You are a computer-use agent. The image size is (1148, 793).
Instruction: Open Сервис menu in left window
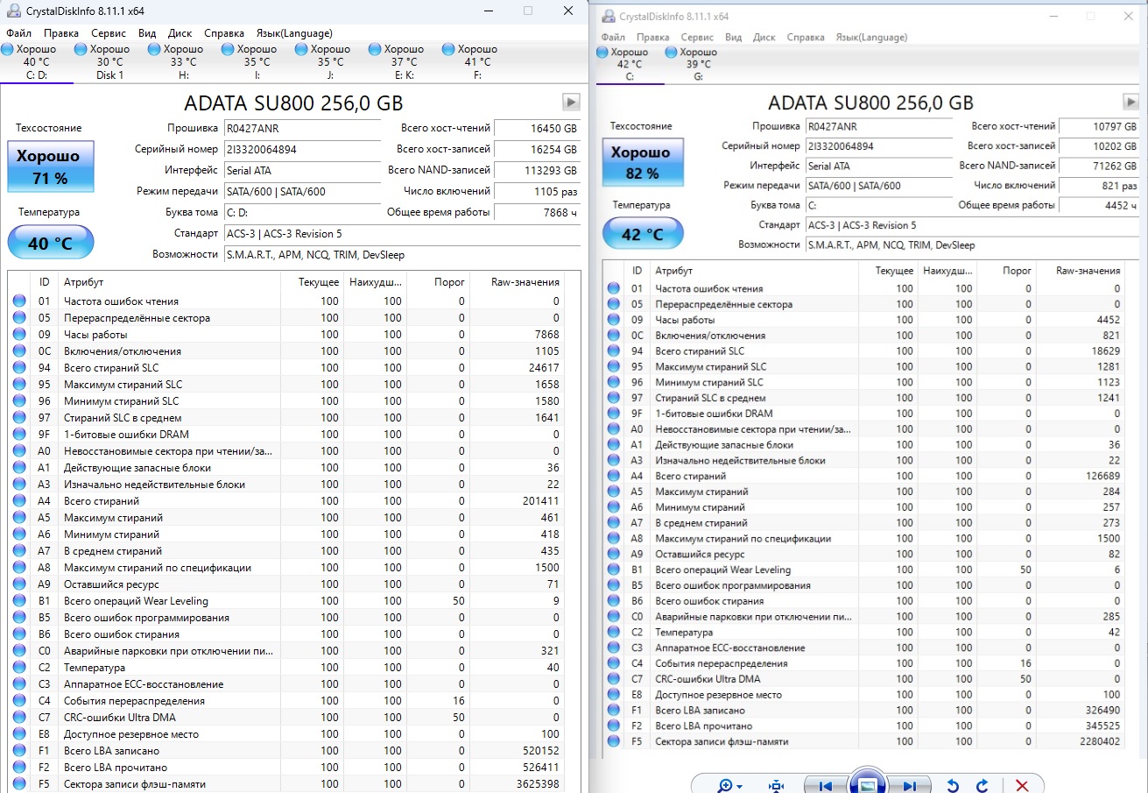109,33
